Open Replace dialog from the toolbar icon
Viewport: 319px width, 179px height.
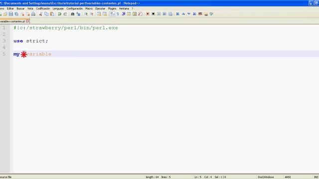pos(78,14)
